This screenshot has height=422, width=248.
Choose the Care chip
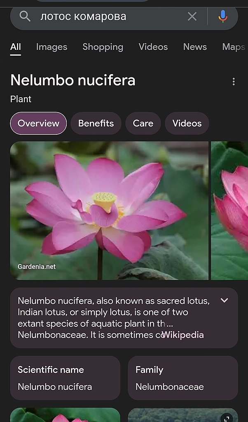click(143, 123)
